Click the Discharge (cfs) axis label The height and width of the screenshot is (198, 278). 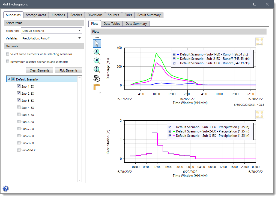108,69
